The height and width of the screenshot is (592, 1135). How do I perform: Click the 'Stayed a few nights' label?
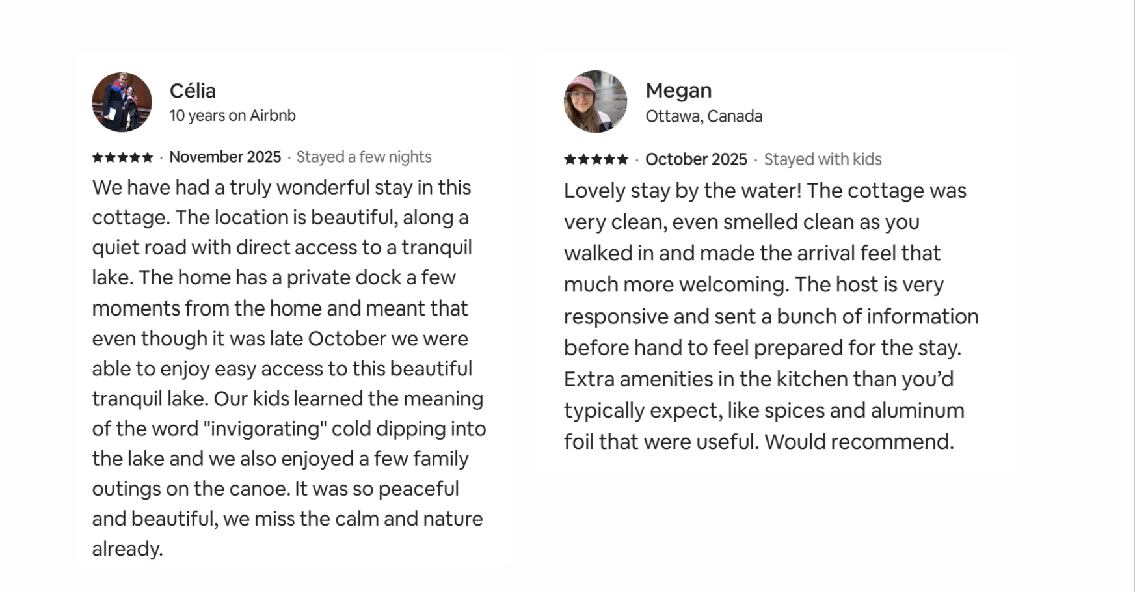point(364,157)
